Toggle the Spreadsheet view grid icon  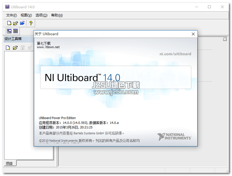15,31
